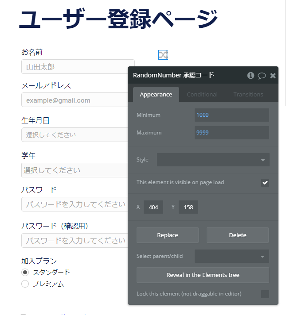The height and width of the screenshot is (315, 286).
Task: Select the スタンダード radio button
Action: pyautogui.click(x=25, y=273)
